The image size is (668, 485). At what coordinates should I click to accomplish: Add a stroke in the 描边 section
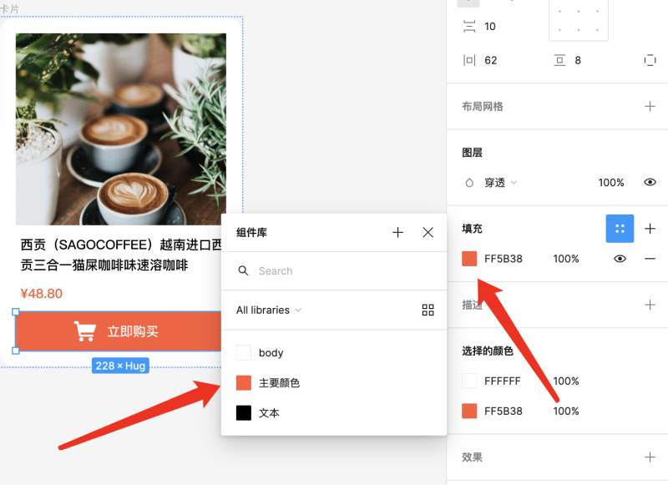(650, 305)
